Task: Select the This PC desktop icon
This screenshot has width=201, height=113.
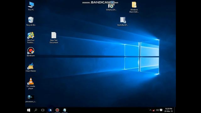Action: [x=31, y=6]
